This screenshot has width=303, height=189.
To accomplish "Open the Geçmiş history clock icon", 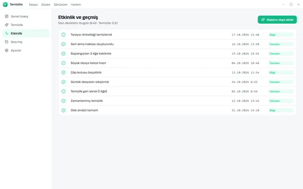I will [7, 42].
